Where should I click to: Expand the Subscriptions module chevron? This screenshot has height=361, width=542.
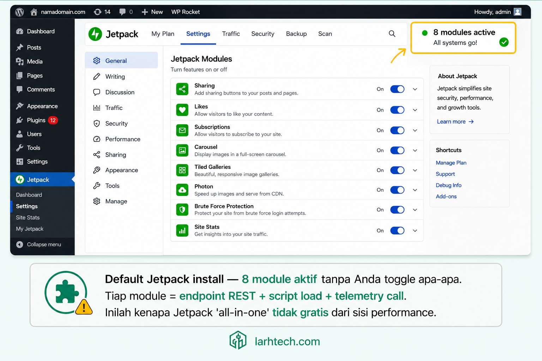point(415,130)
